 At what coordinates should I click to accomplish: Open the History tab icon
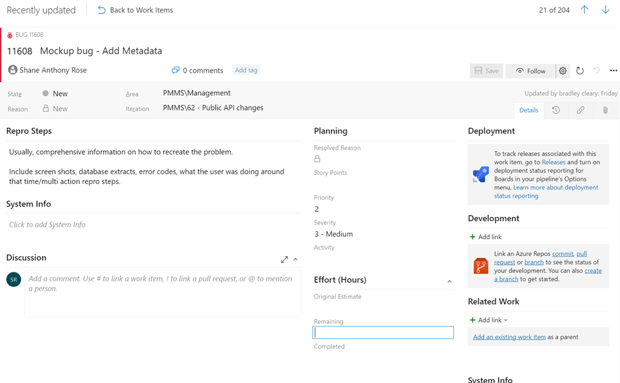[x=555, y=110]
